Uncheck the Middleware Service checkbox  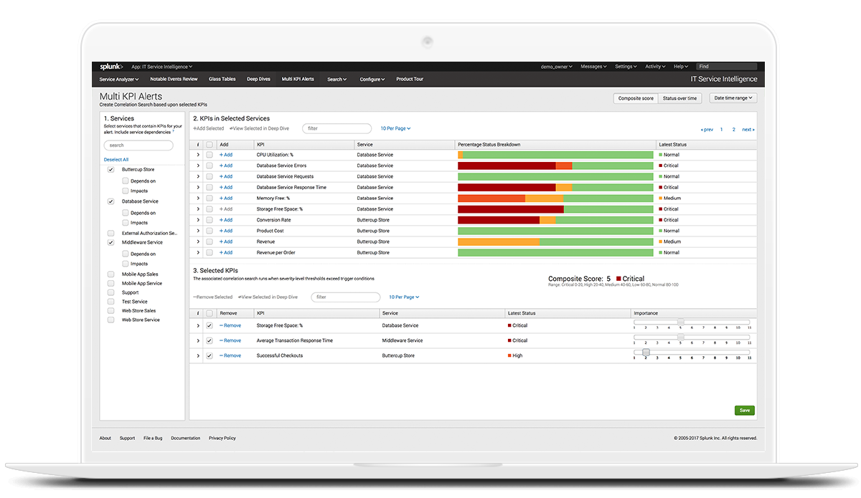coord(110,243)
